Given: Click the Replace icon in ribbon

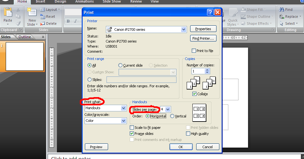Looking at the screenshot, I should pyautogui.click(x=282, y=17).
